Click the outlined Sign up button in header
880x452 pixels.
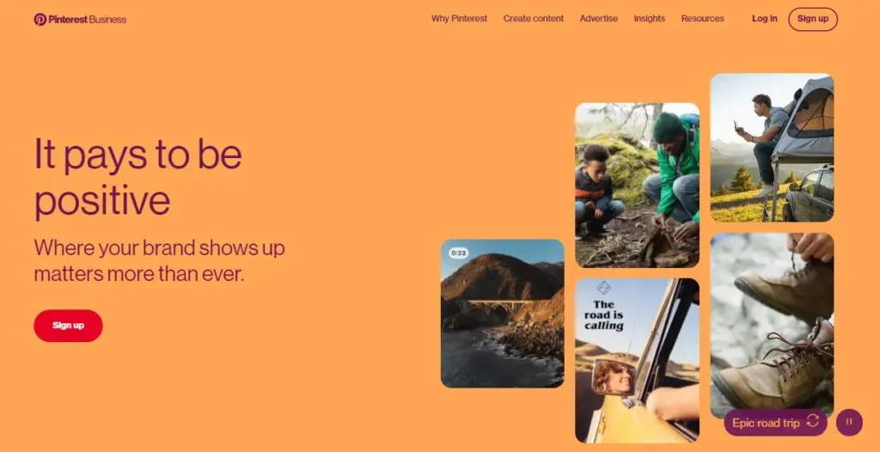coord(813,19)
